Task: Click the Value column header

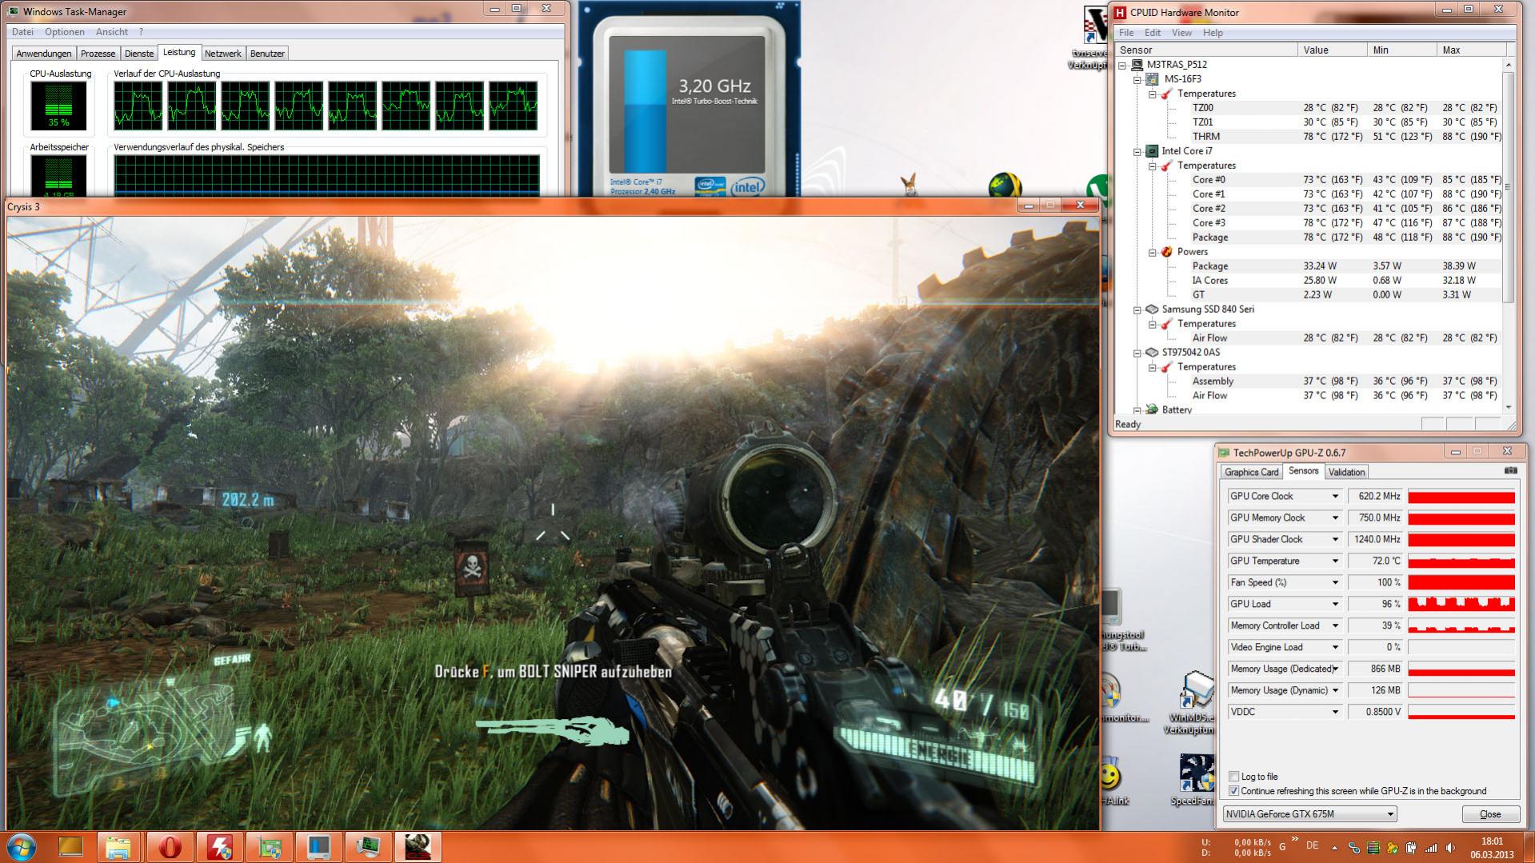Action: 1332,50
